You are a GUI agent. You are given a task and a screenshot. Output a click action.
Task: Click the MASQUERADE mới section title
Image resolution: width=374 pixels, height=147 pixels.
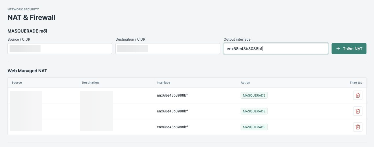tap(27, 31)
